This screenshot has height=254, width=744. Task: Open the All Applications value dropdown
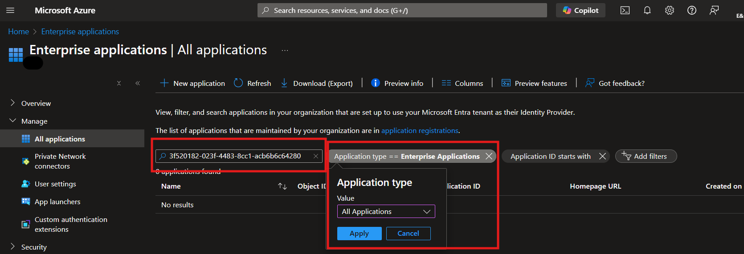[386, 211]
